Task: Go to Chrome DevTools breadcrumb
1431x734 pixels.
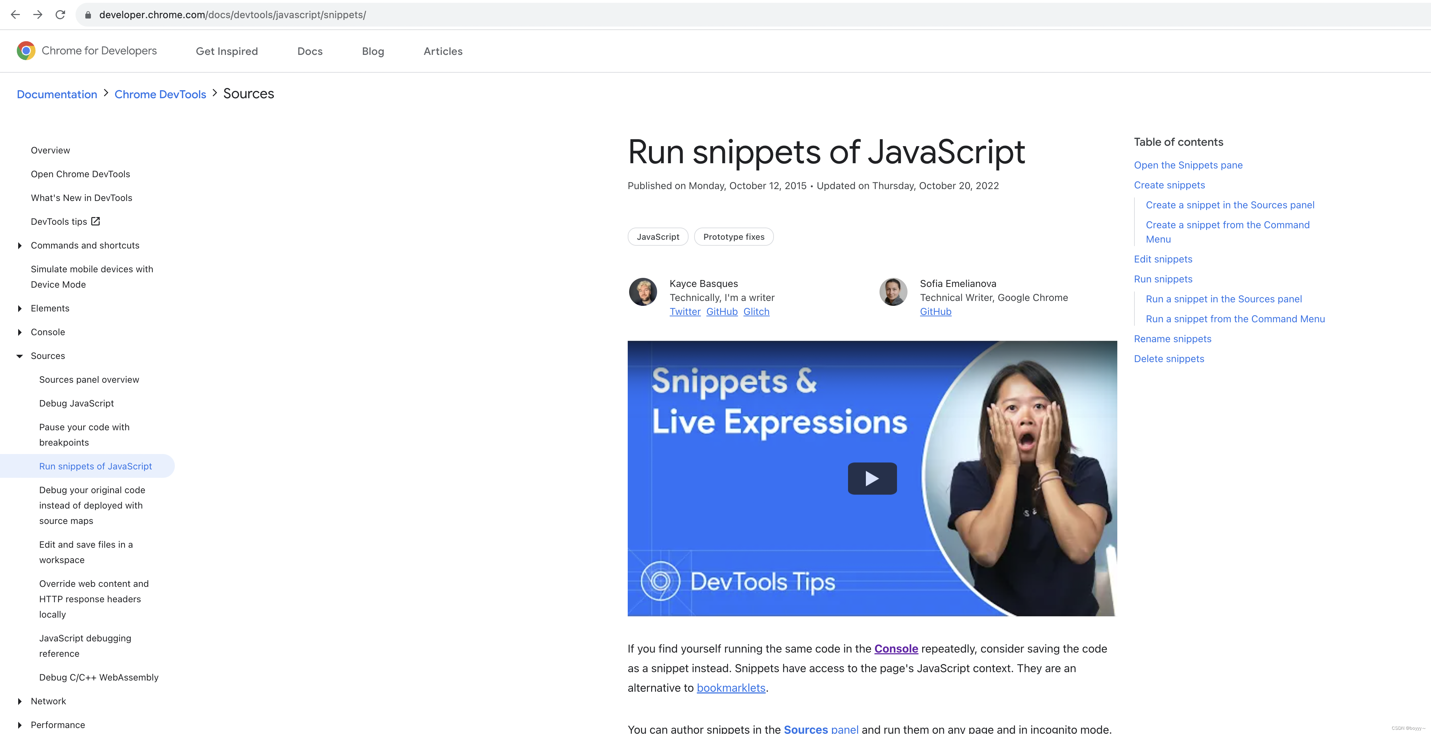Action: point(160,94)
